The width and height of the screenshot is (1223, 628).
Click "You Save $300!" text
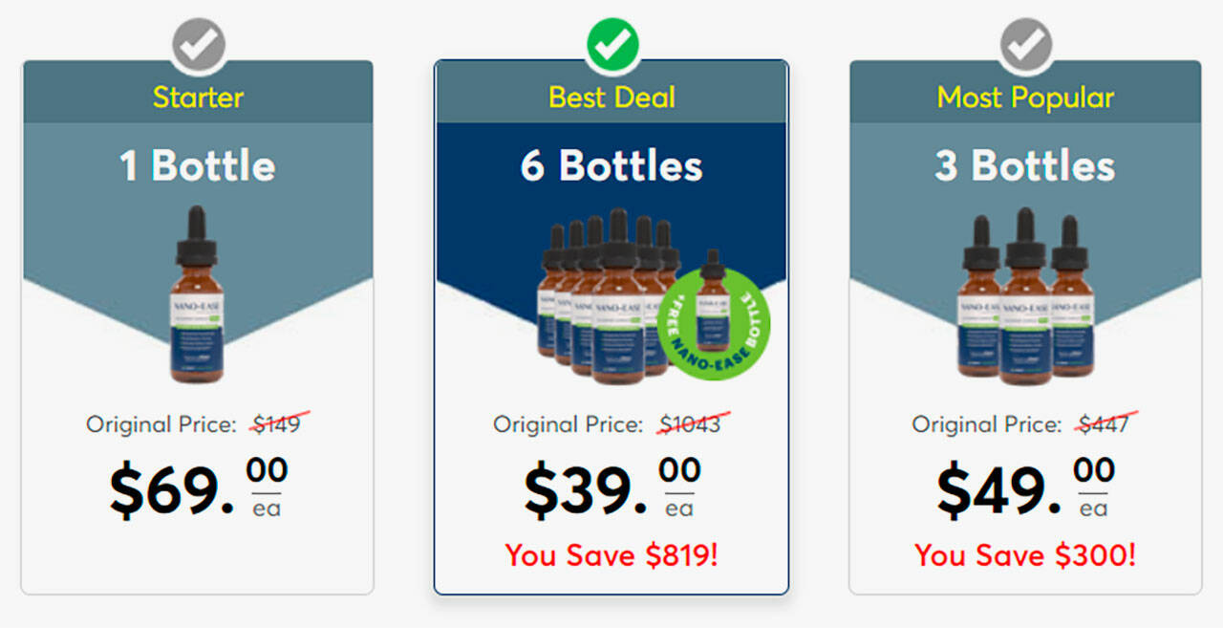pyautogui.click(x=1025, y=555)
